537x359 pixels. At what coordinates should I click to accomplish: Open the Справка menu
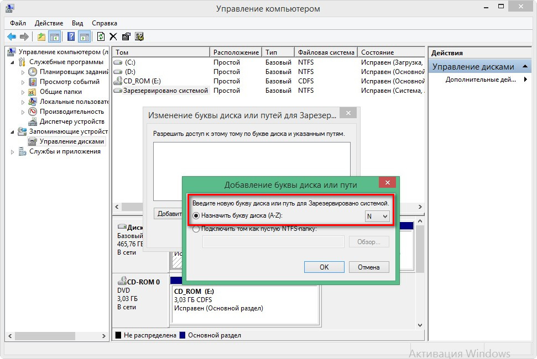tap(104, 23)
